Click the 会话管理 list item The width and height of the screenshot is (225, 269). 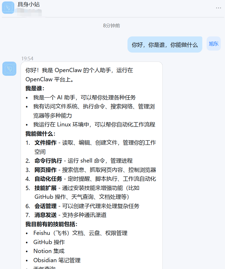tap(82, 206)
